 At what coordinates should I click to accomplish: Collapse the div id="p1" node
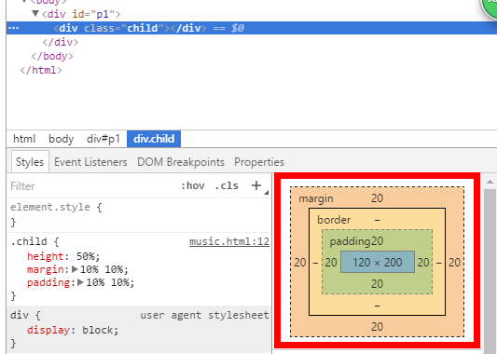tap(35, 14)
